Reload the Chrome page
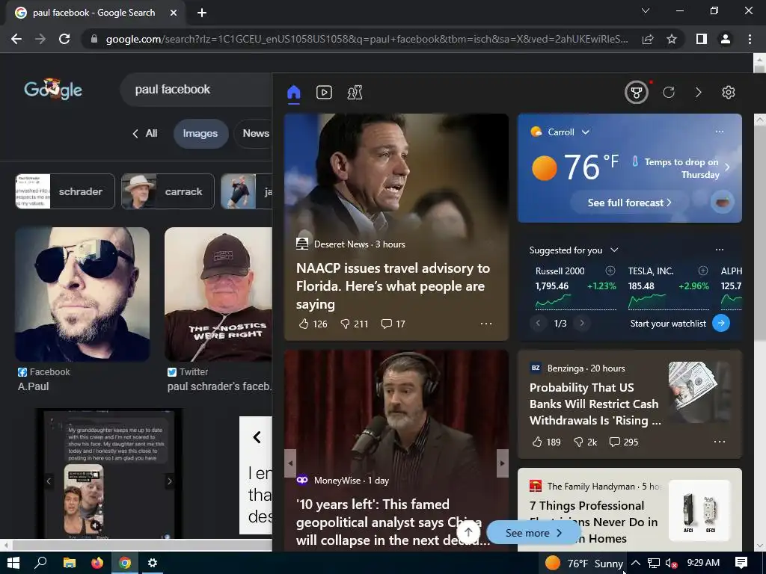 coord(64,39)
